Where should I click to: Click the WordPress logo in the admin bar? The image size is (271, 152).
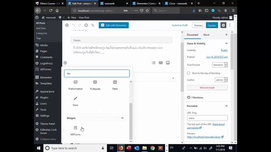pyautogui.click(x=37, y=18)
